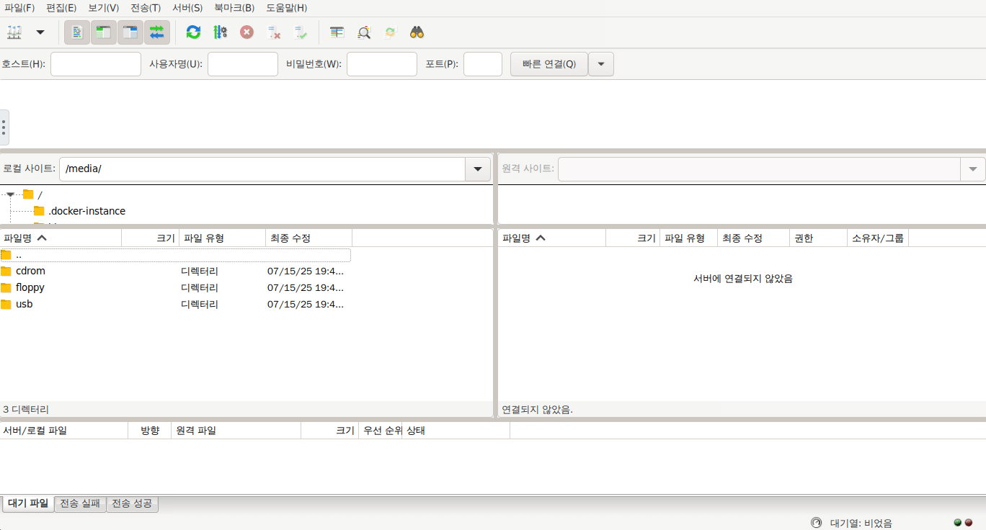Reconnect to last server icon

pyautogui.click(x=301, y=32)
